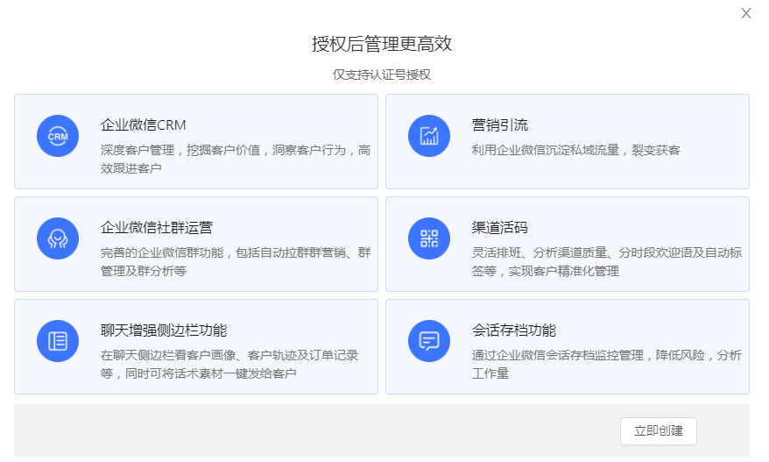The image size is (769, 462).
Task: Select the 会话存档功能 title
Action: [514, 331]
